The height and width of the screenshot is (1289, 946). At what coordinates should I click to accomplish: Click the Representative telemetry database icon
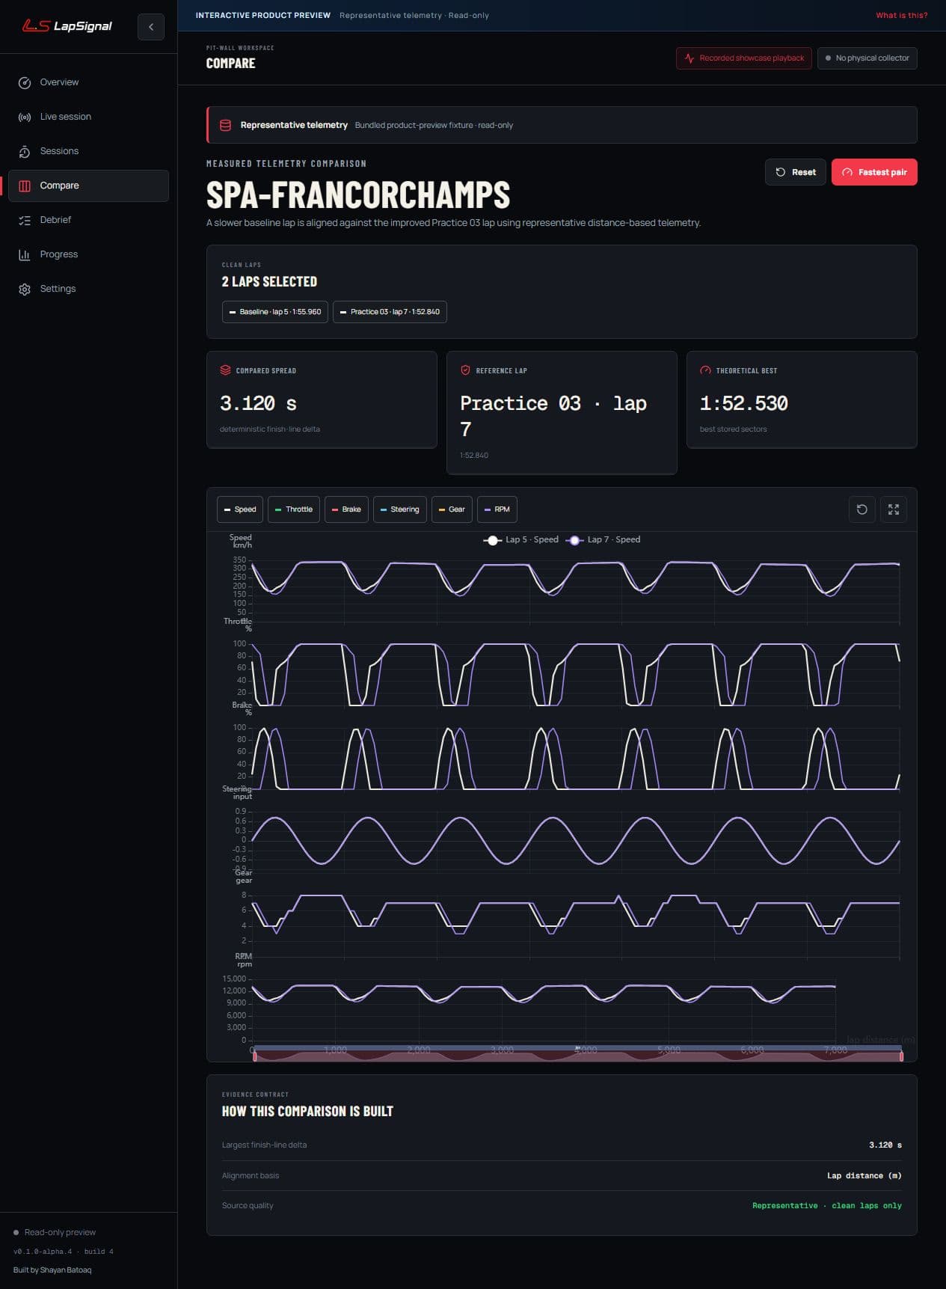tap(225, 125)
